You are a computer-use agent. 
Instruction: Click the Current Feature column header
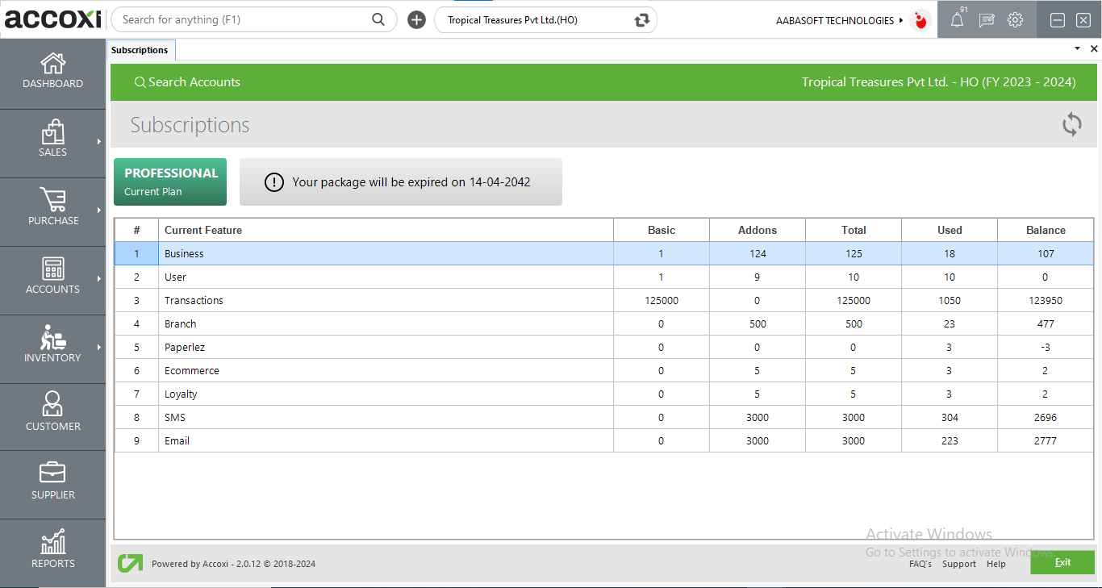(386, 230)
